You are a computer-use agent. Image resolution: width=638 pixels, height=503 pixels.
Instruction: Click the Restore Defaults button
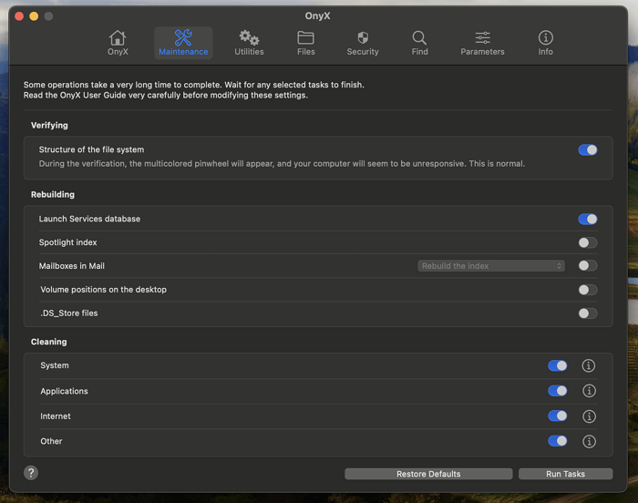[428, 474]
